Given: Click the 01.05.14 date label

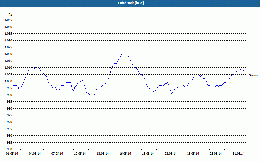Looking at the screenshot, I should (12, 154).
